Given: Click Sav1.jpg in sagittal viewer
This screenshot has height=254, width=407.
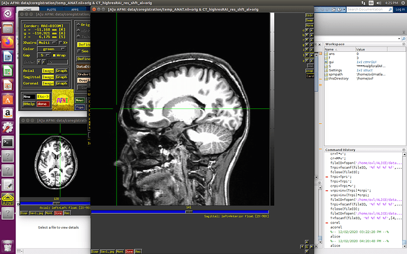Looking at the screenshot, I should [x=107, y=252].
